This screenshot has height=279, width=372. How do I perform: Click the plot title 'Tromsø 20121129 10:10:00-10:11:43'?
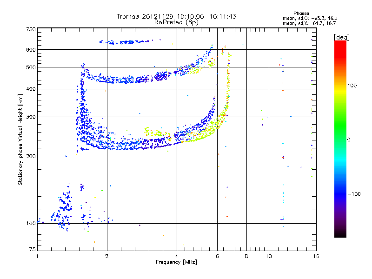176,16
